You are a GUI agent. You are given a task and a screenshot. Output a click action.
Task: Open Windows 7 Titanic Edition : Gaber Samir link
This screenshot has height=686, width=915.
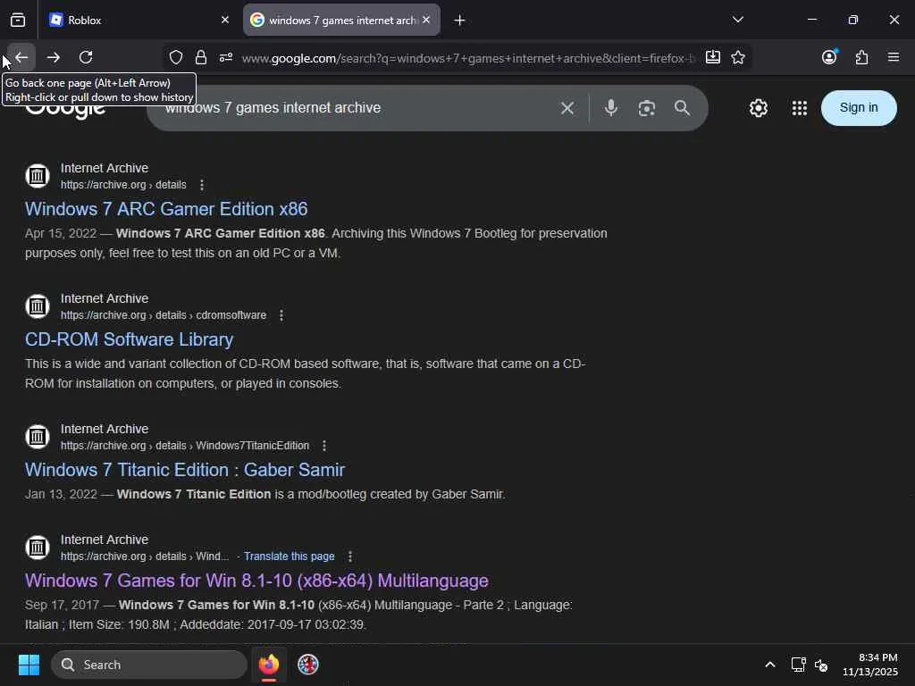click(185, 470)
